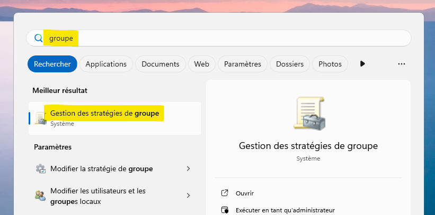Click the Paramètres section heading

click(x=52, y=147)
